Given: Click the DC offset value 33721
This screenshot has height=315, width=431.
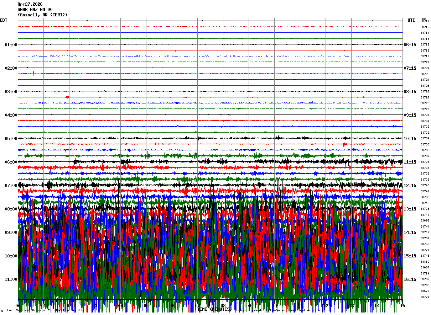Looking at the screenshot, I should tap(425, 68).
